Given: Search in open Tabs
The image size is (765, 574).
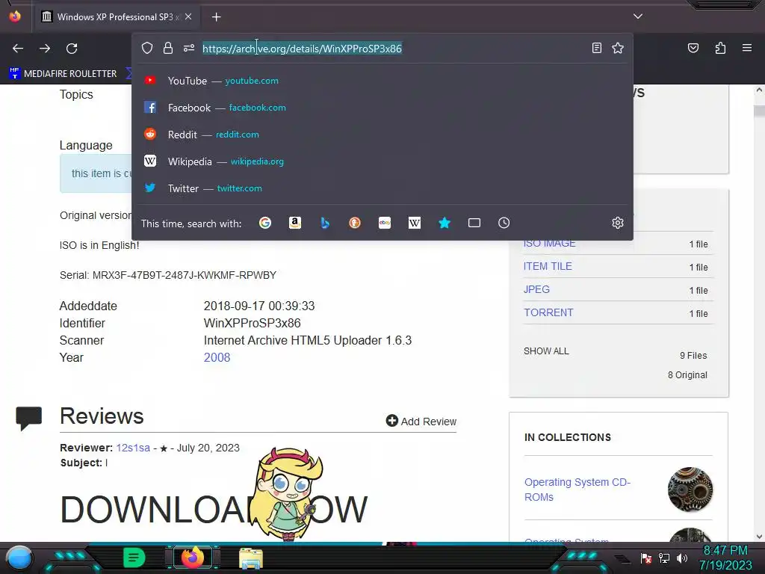Looking at the screenshot, I should point(474,223).
